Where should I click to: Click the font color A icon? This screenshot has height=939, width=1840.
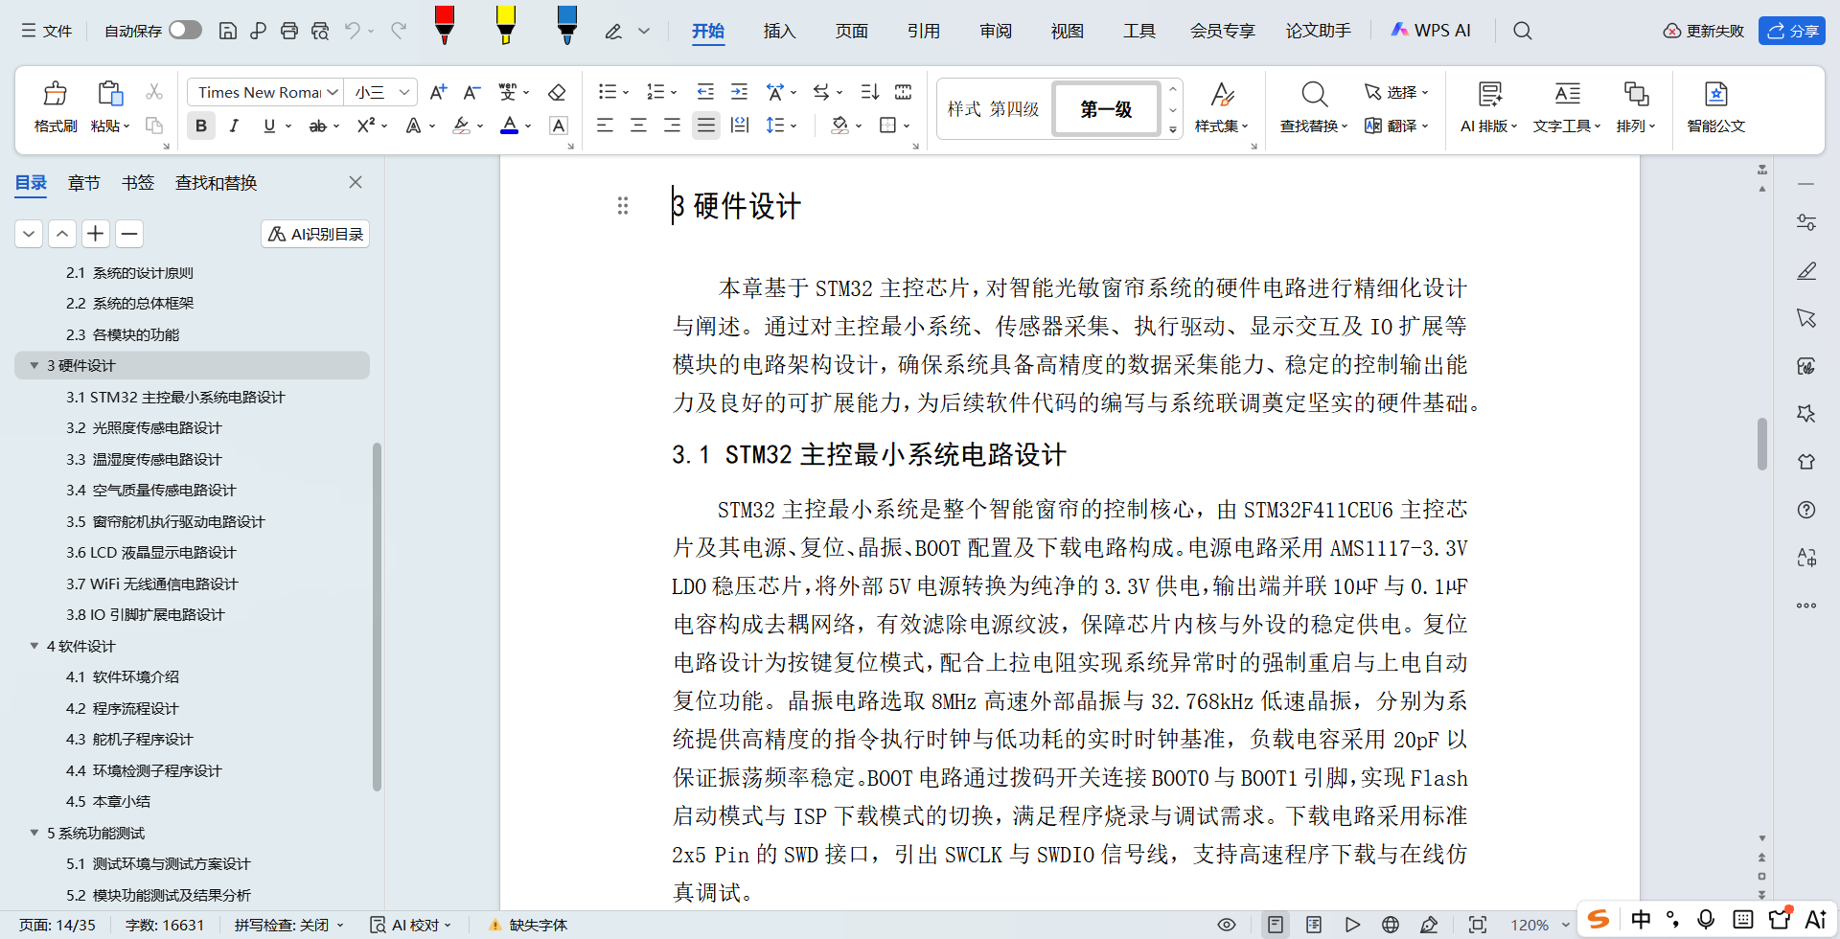pos(510,126)
